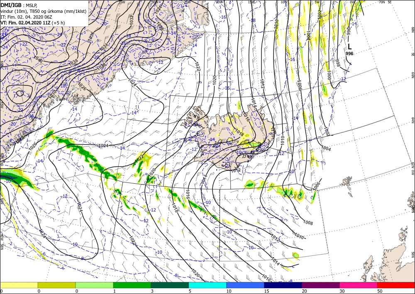Click the pink legend swatch
Image resolution: width=415 pixels, height=294 pixels.
tap(359, 285)
